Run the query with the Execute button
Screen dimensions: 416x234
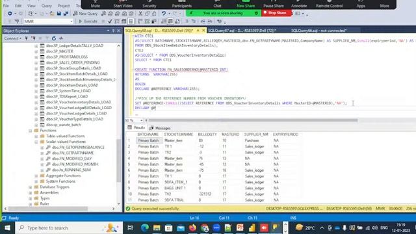coord(88,21)
